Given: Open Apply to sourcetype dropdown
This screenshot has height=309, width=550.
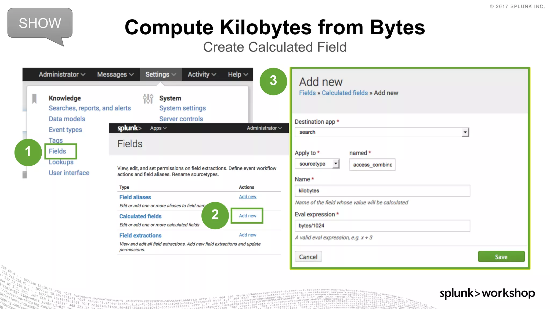Looking at the screenshot, I should click(x=317, y=164).
